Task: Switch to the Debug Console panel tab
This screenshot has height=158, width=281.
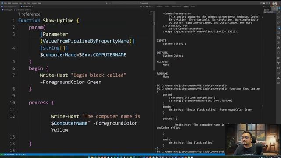Action: tap(177, 7)
